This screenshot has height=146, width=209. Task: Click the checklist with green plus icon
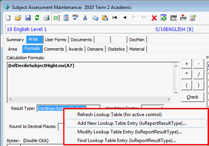click(x=193, y=18)
